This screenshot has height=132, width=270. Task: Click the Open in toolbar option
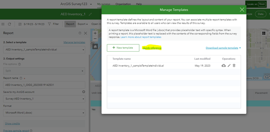point(96,24)
